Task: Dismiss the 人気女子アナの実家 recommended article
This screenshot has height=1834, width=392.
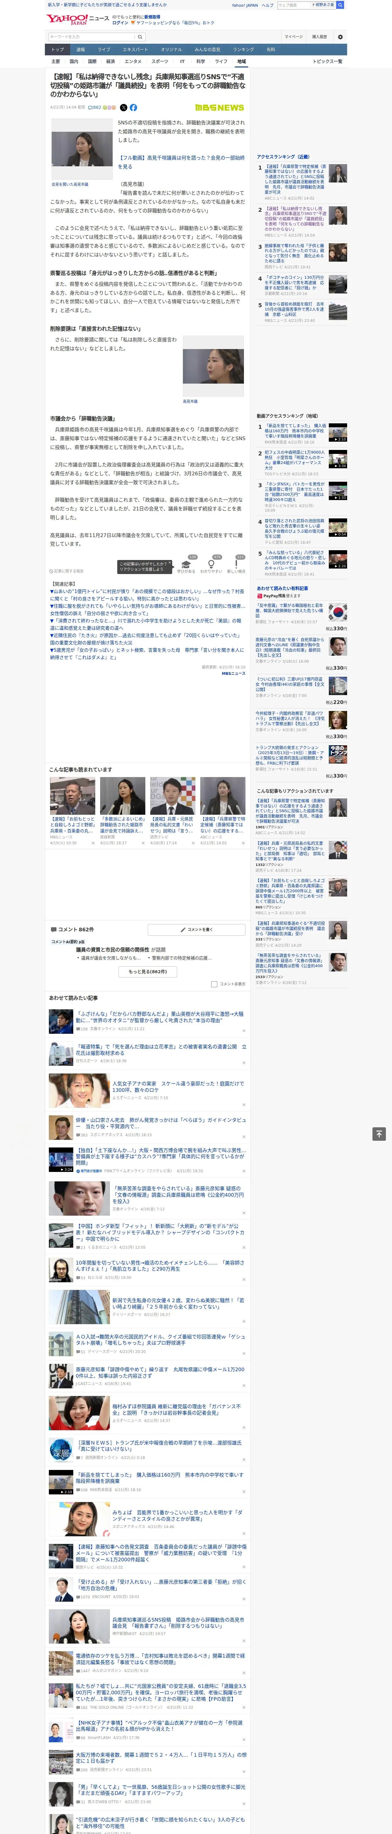Action: 244,1105
